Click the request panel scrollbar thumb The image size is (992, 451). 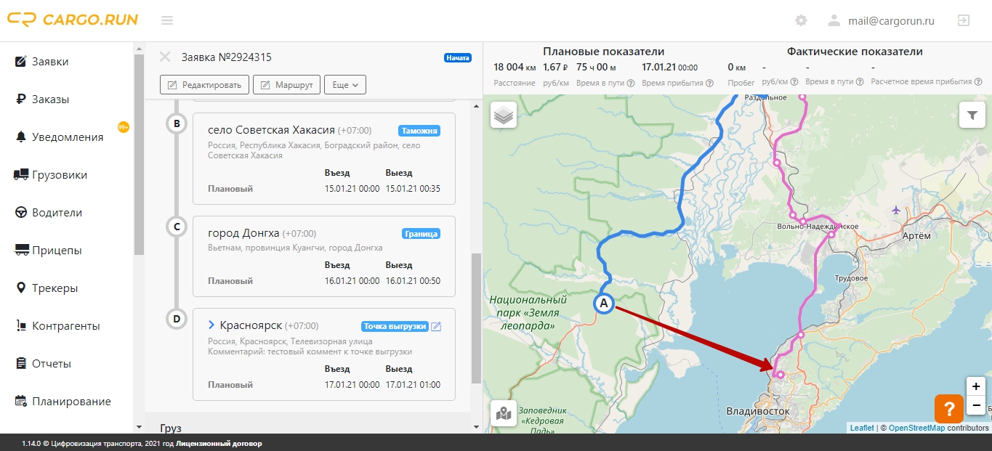(477, 318)
